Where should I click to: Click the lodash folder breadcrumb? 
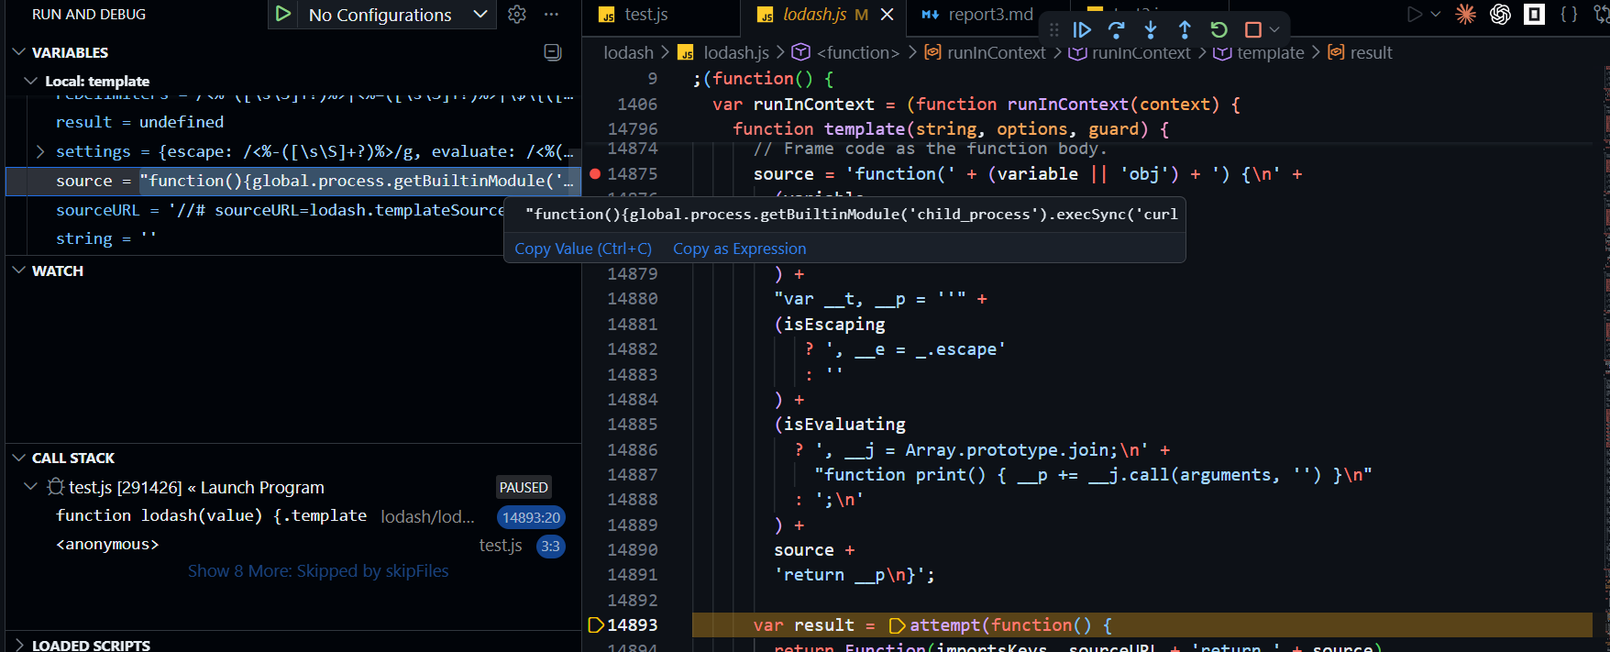[628, 53]
